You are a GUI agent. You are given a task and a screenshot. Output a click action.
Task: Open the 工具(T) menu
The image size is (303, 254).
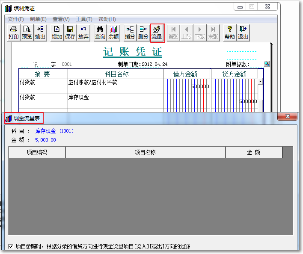point(84,19)
